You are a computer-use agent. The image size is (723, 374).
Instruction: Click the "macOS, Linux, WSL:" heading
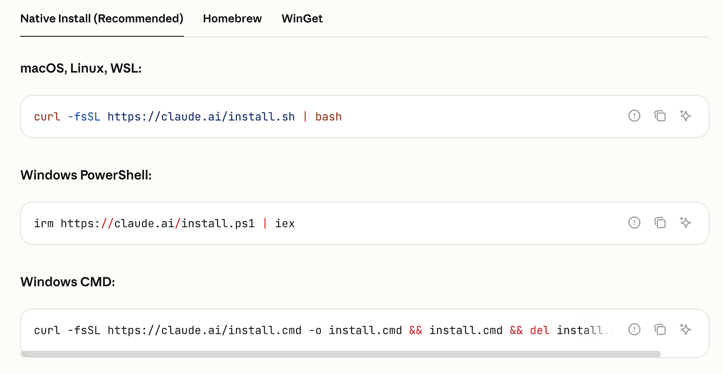click(x=81, y=69)
